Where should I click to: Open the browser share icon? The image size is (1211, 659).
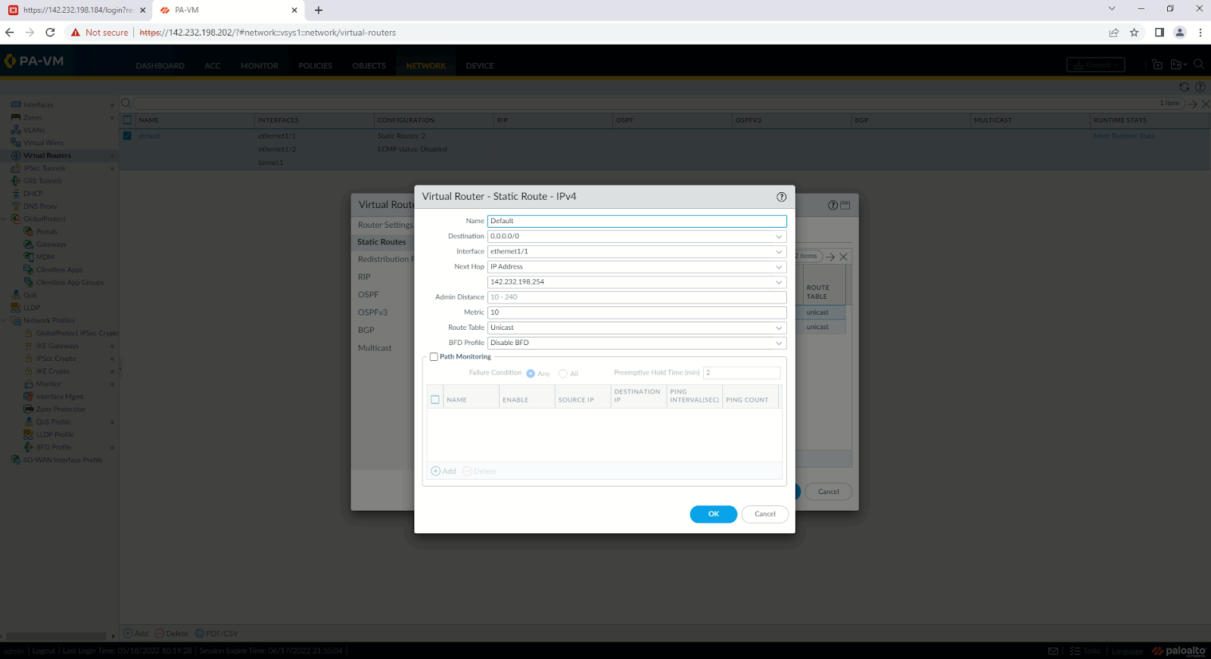tap(1113, 33)
